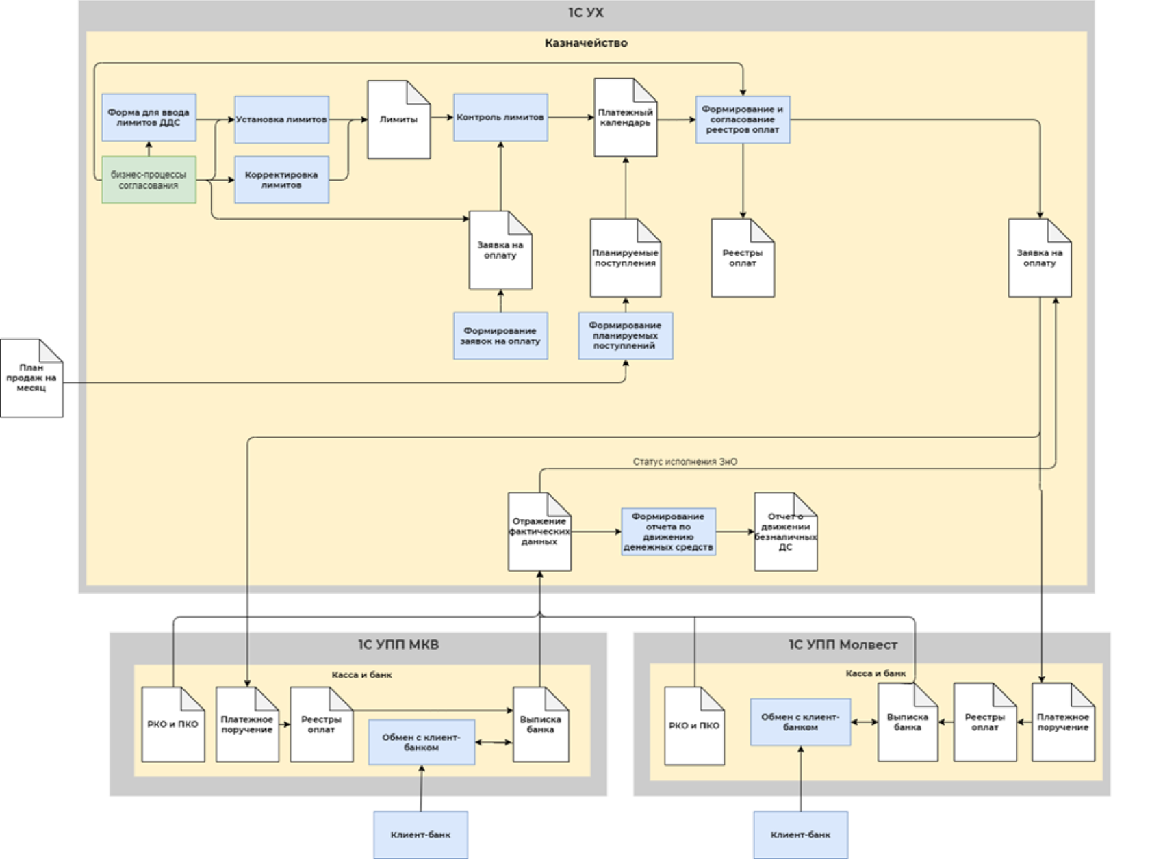1150x859 pixels.
Task: Select the Форма для ввода лимитов ДДС block
Action: [x=149, y=118]
